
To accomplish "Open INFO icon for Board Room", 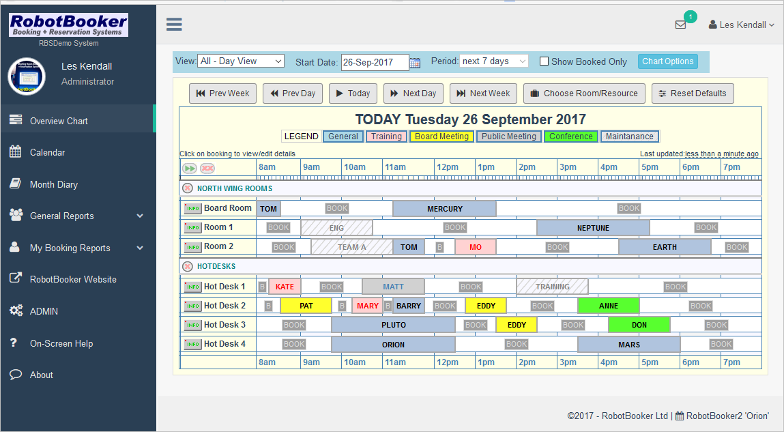I will 192,209.
